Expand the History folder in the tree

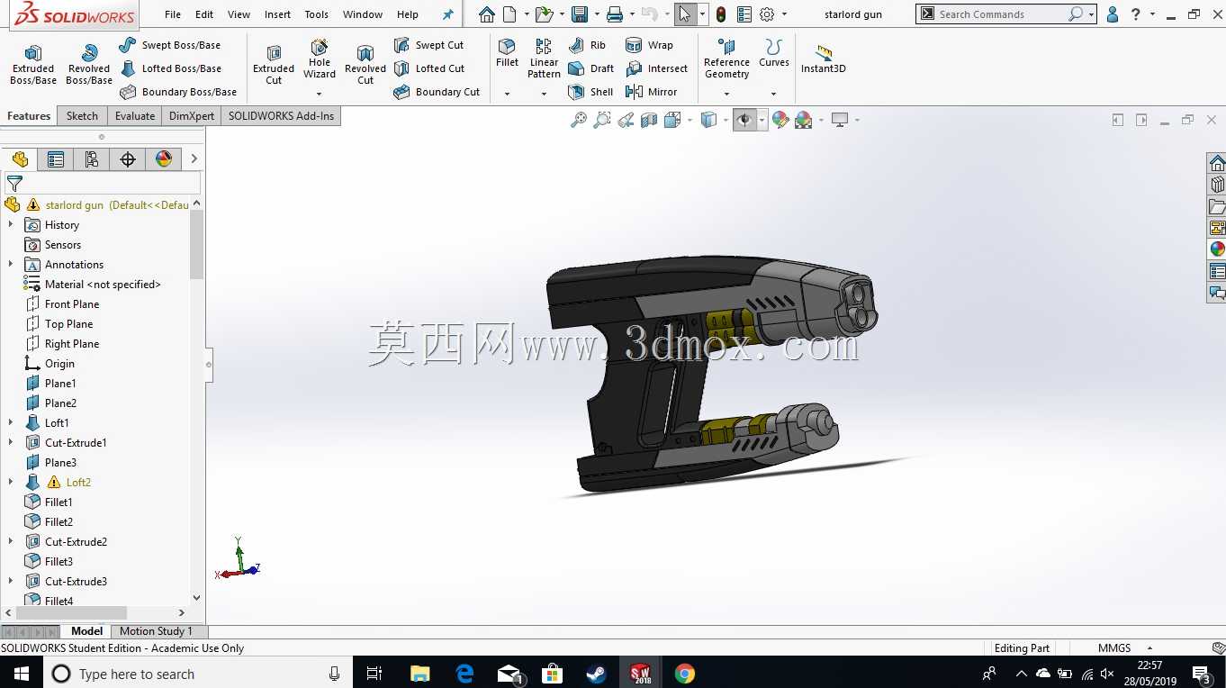[x=11, y=225]
